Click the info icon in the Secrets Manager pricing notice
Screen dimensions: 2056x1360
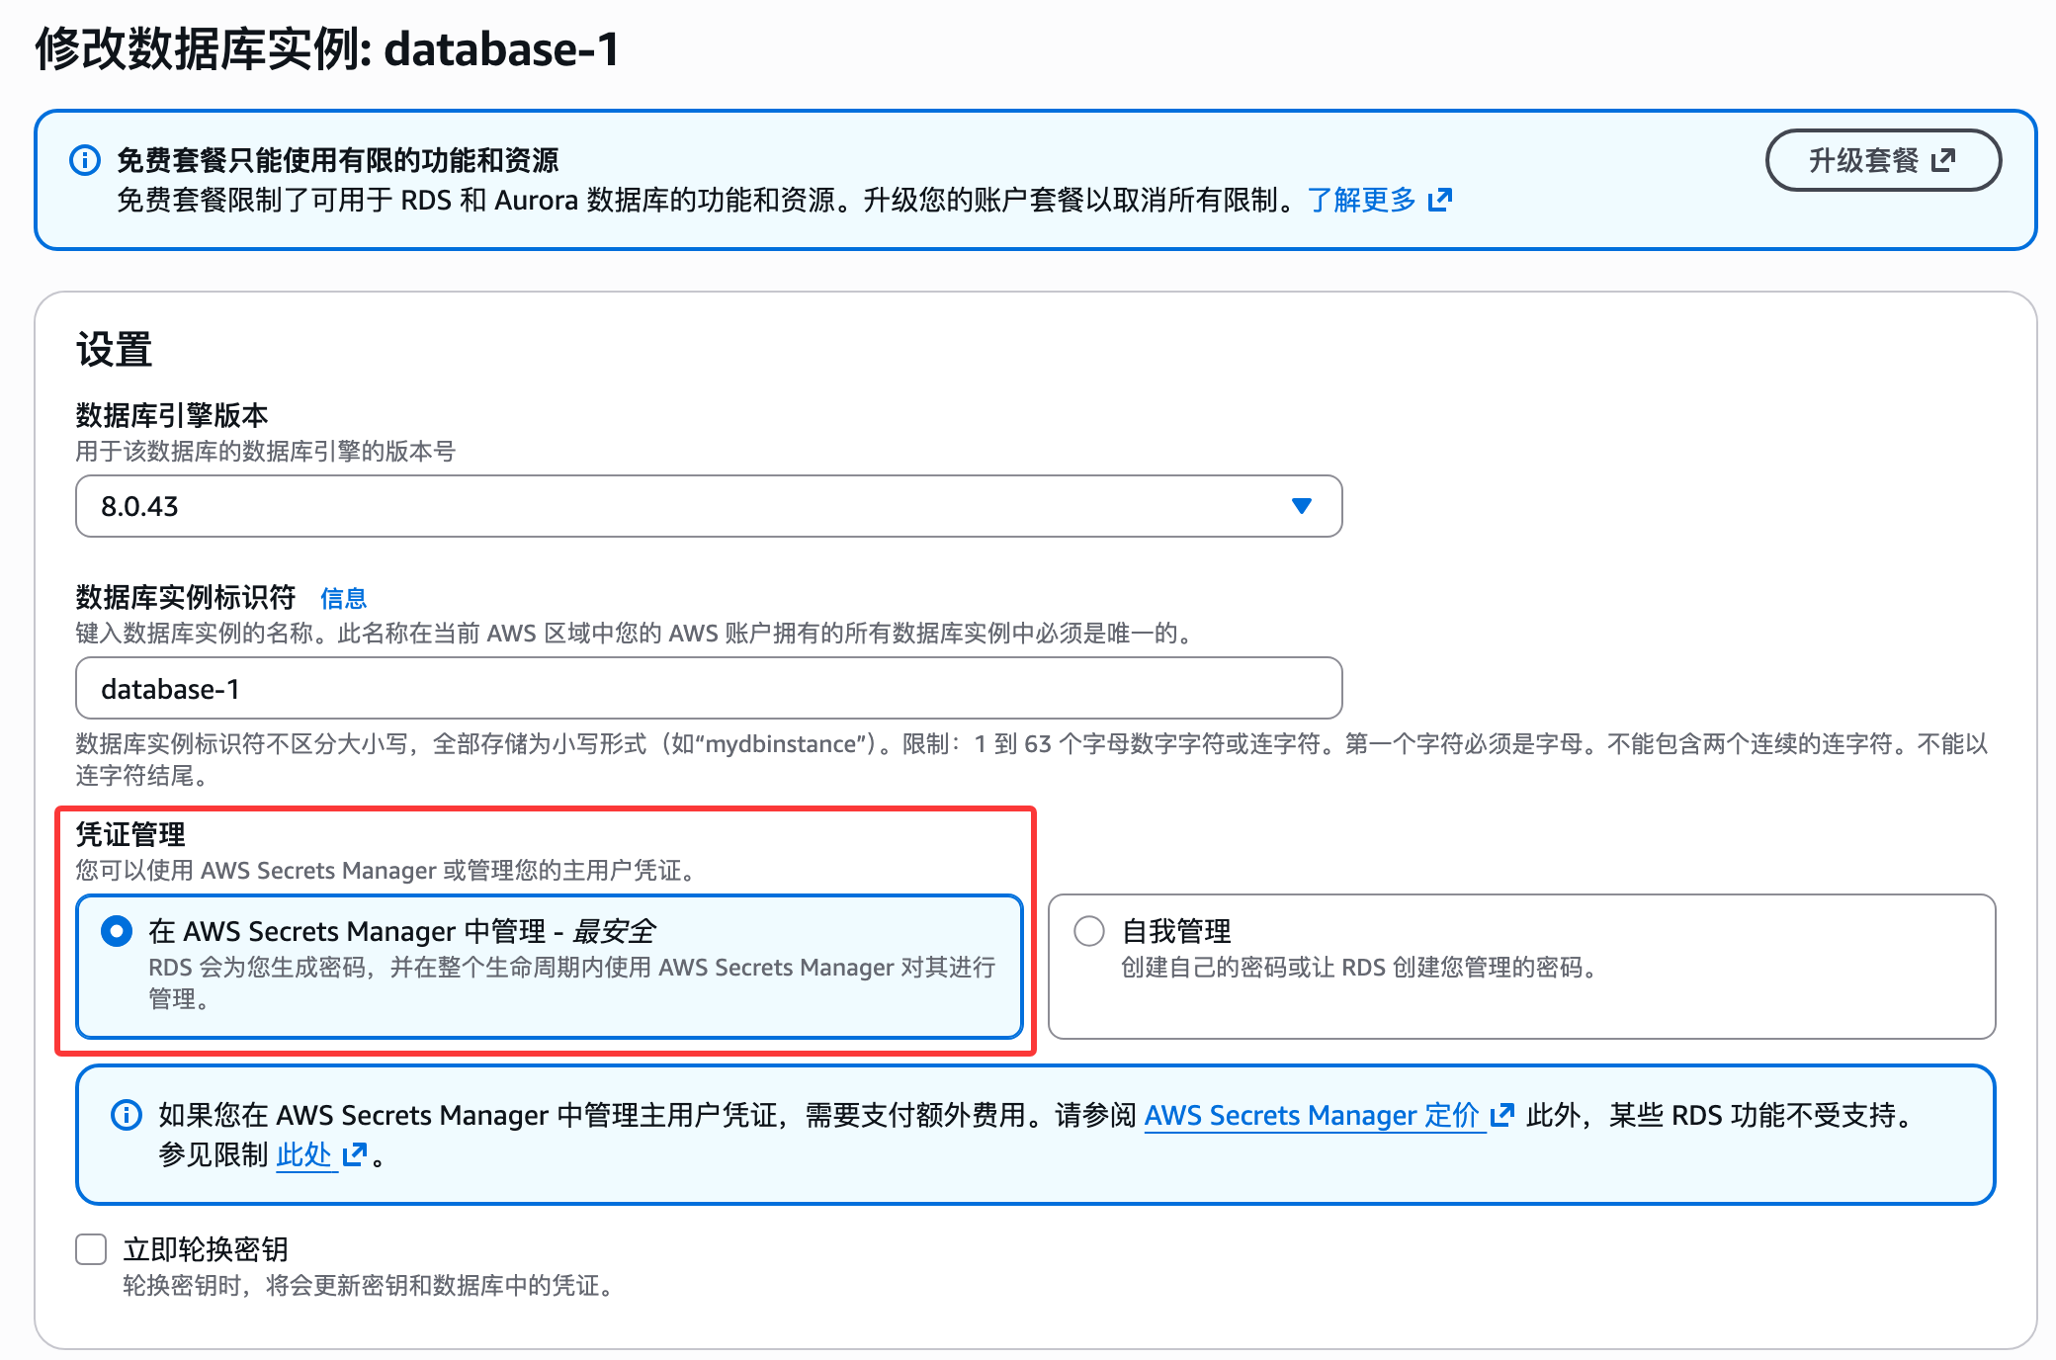point(126,1115)
